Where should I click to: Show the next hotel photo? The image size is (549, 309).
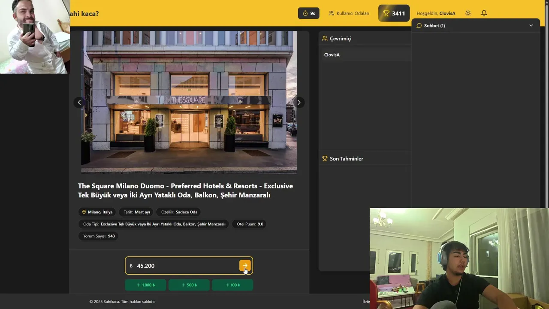[299, 103]
